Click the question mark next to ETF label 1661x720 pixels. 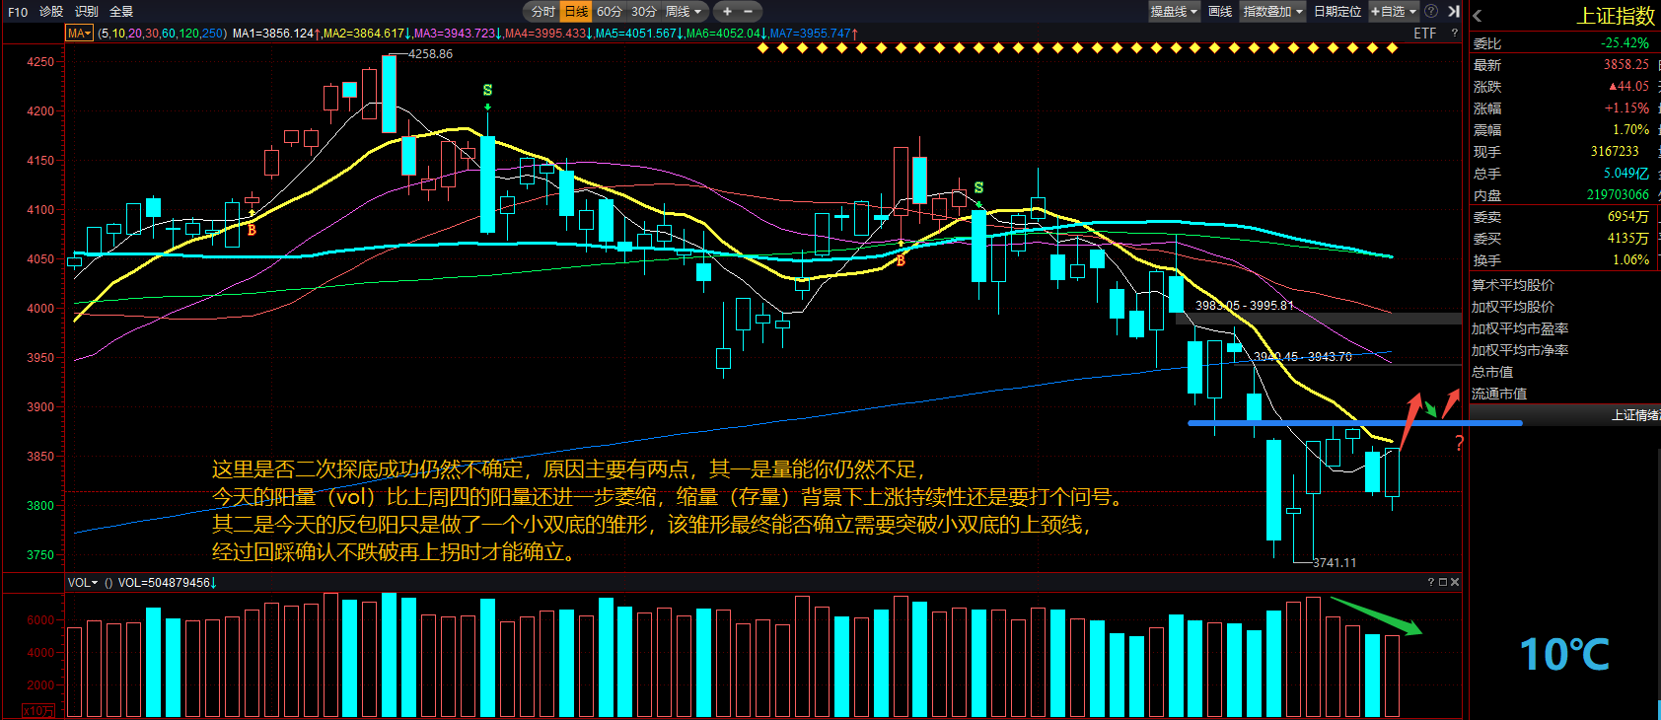click(x=1454, y=34)
